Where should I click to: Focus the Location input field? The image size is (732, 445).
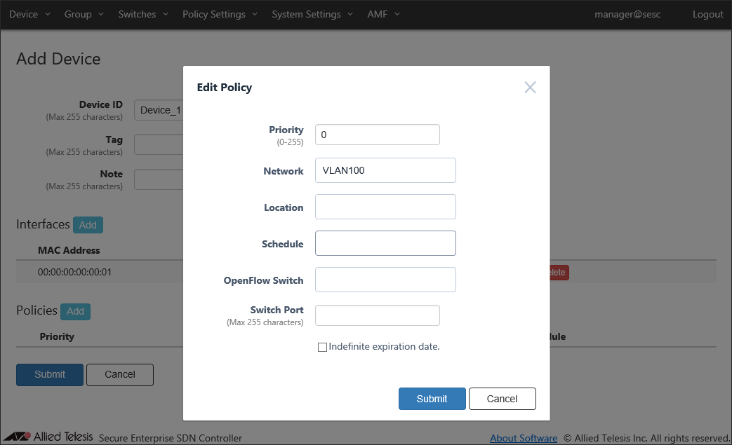point(385,207)
